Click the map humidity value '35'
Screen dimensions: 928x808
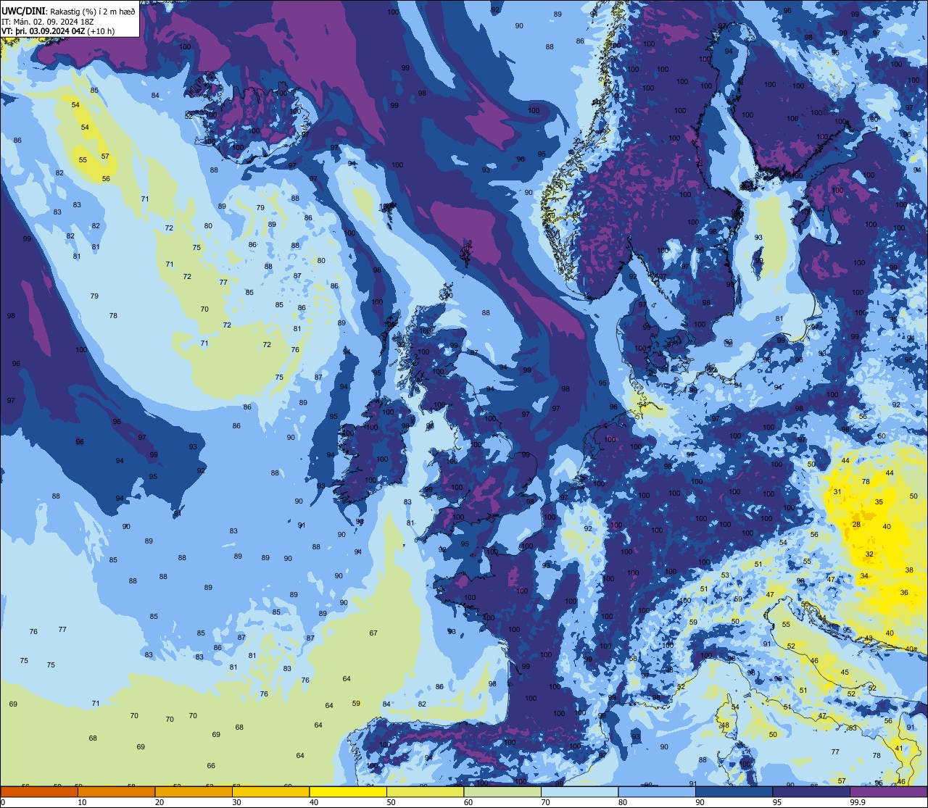[879, 502]
